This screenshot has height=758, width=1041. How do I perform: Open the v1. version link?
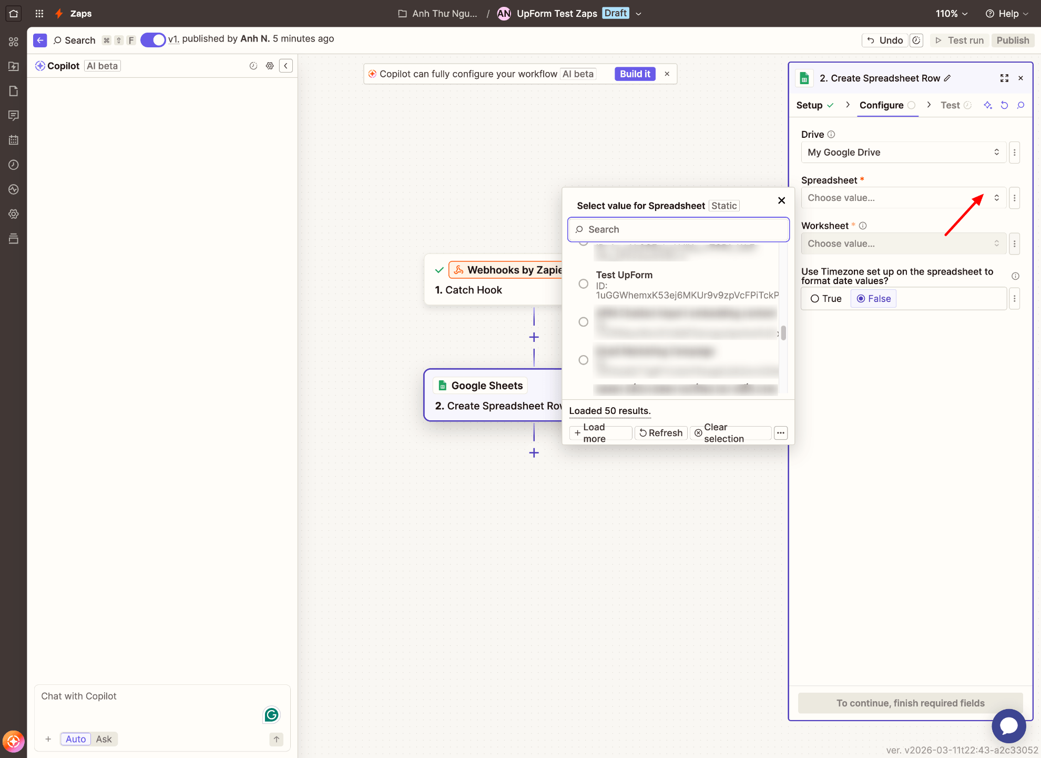(x=173, y=39)
